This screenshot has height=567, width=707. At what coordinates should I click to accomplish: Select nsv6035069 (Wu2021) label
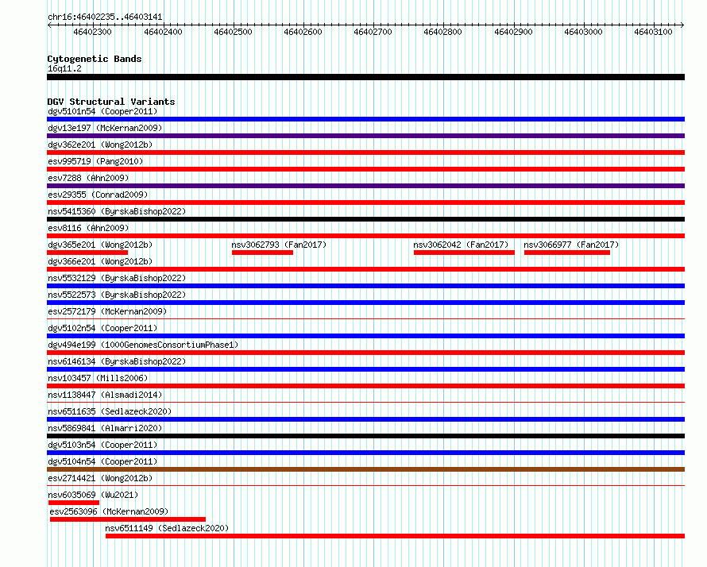[x=93, y=495]
